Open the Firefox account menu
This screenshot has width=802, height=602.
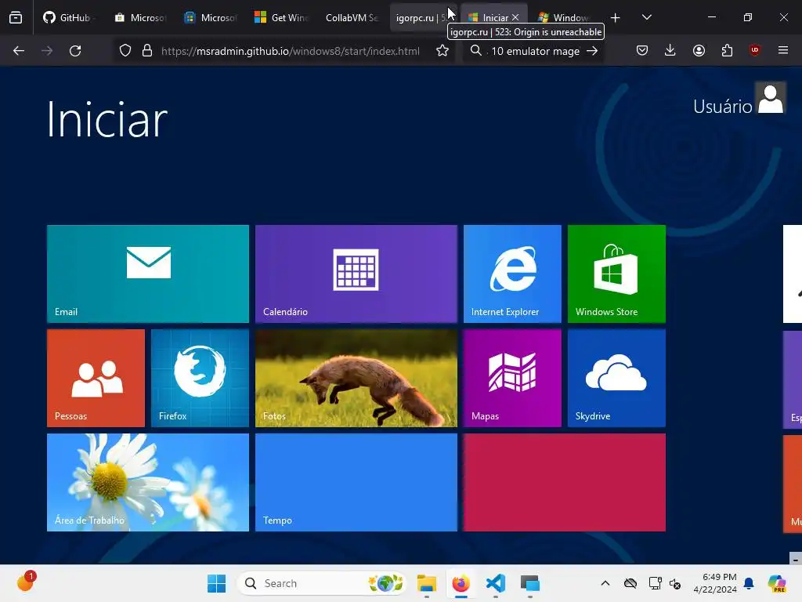tap(699, 51)
